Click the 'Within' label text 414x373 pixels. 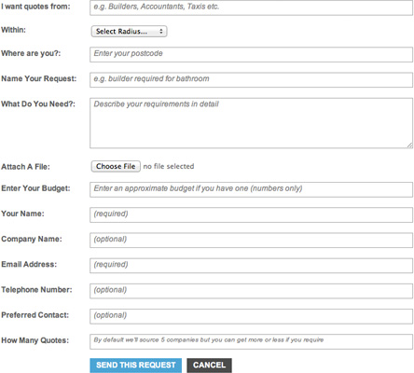[13, 30]
